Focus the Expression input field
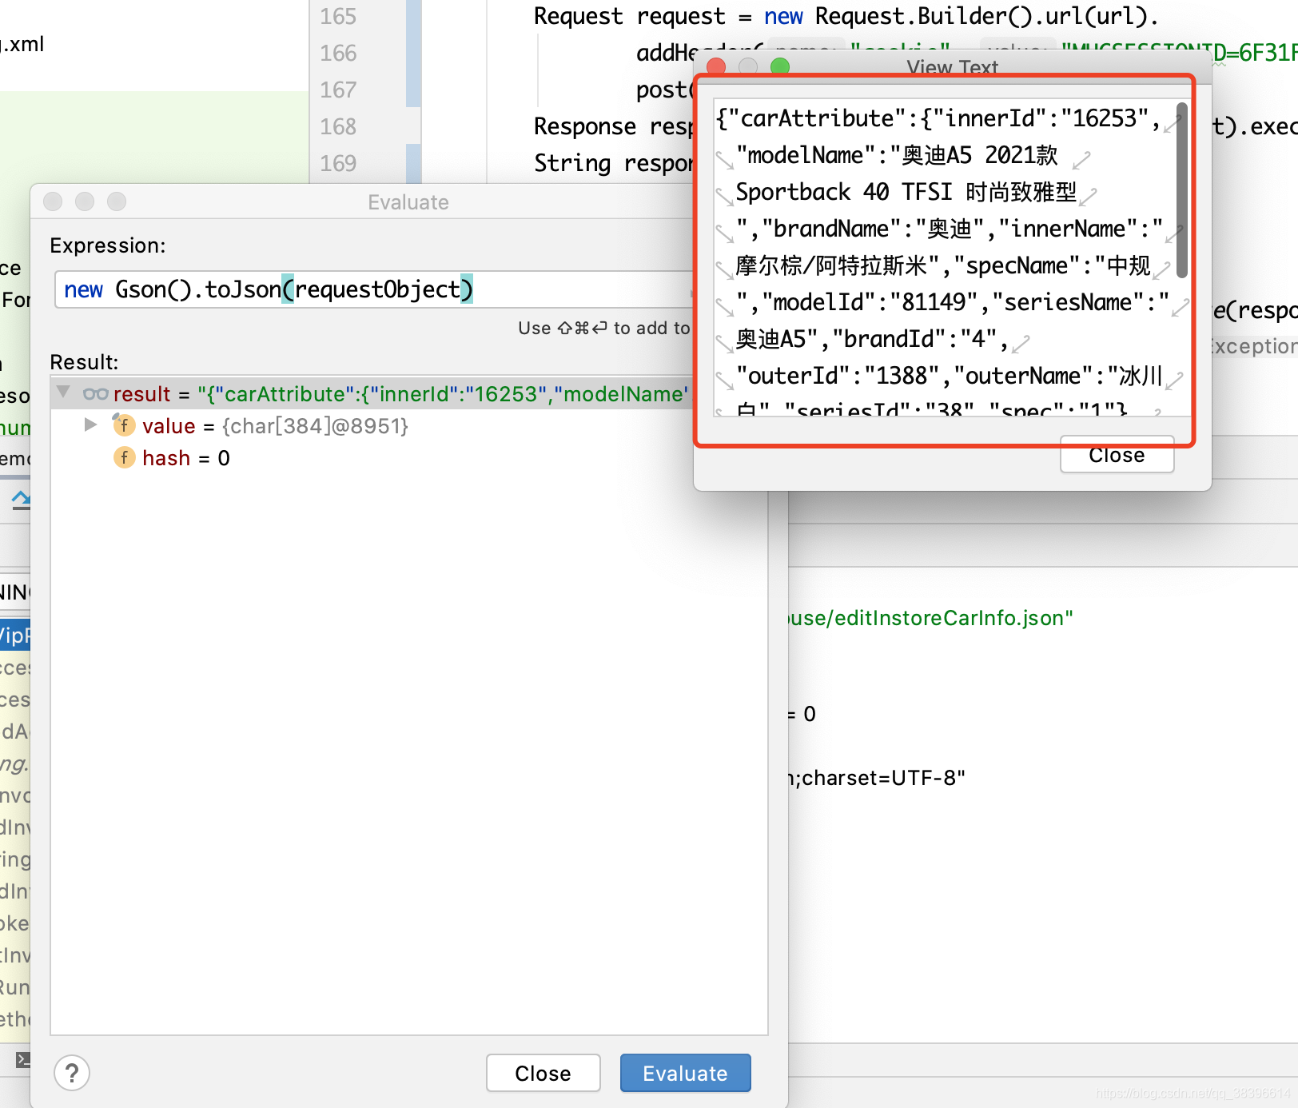The height and width of the screenshot is (1108, 1298). coord(376,289)
